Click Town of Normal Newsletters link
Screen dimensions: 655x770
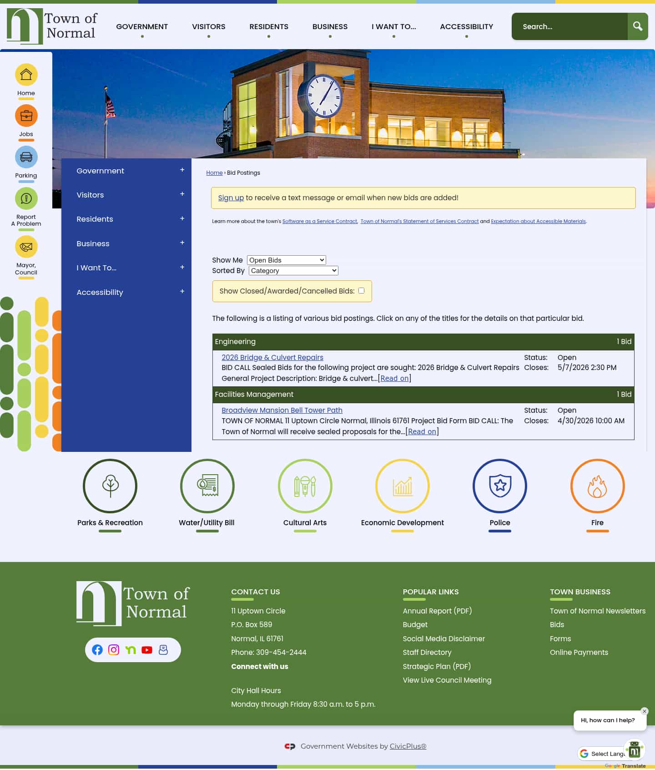[598, 611]
